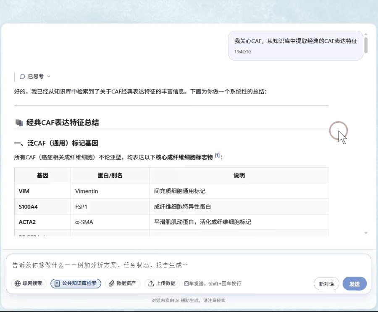The image size is (378, 312).
Task: Click the 说明 column header
Action: (x=239, y=175)
